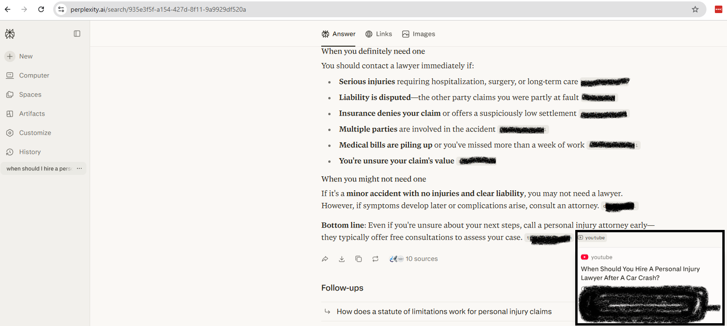Copy the answer text
Image resolution: width=727 pixels, height=326 pixels.
click(x=359, y=259)
